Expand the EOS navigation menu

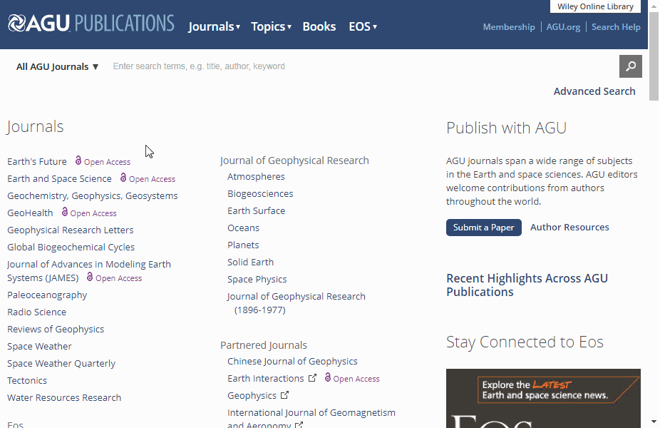coord(363,26)
